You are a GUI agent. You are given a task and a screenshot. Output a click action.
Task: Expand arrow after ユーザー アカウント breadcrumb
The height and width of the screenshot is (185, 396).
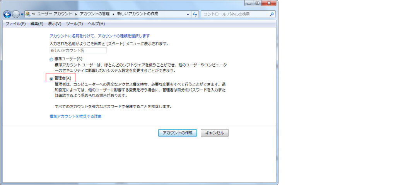click(76, 14)
